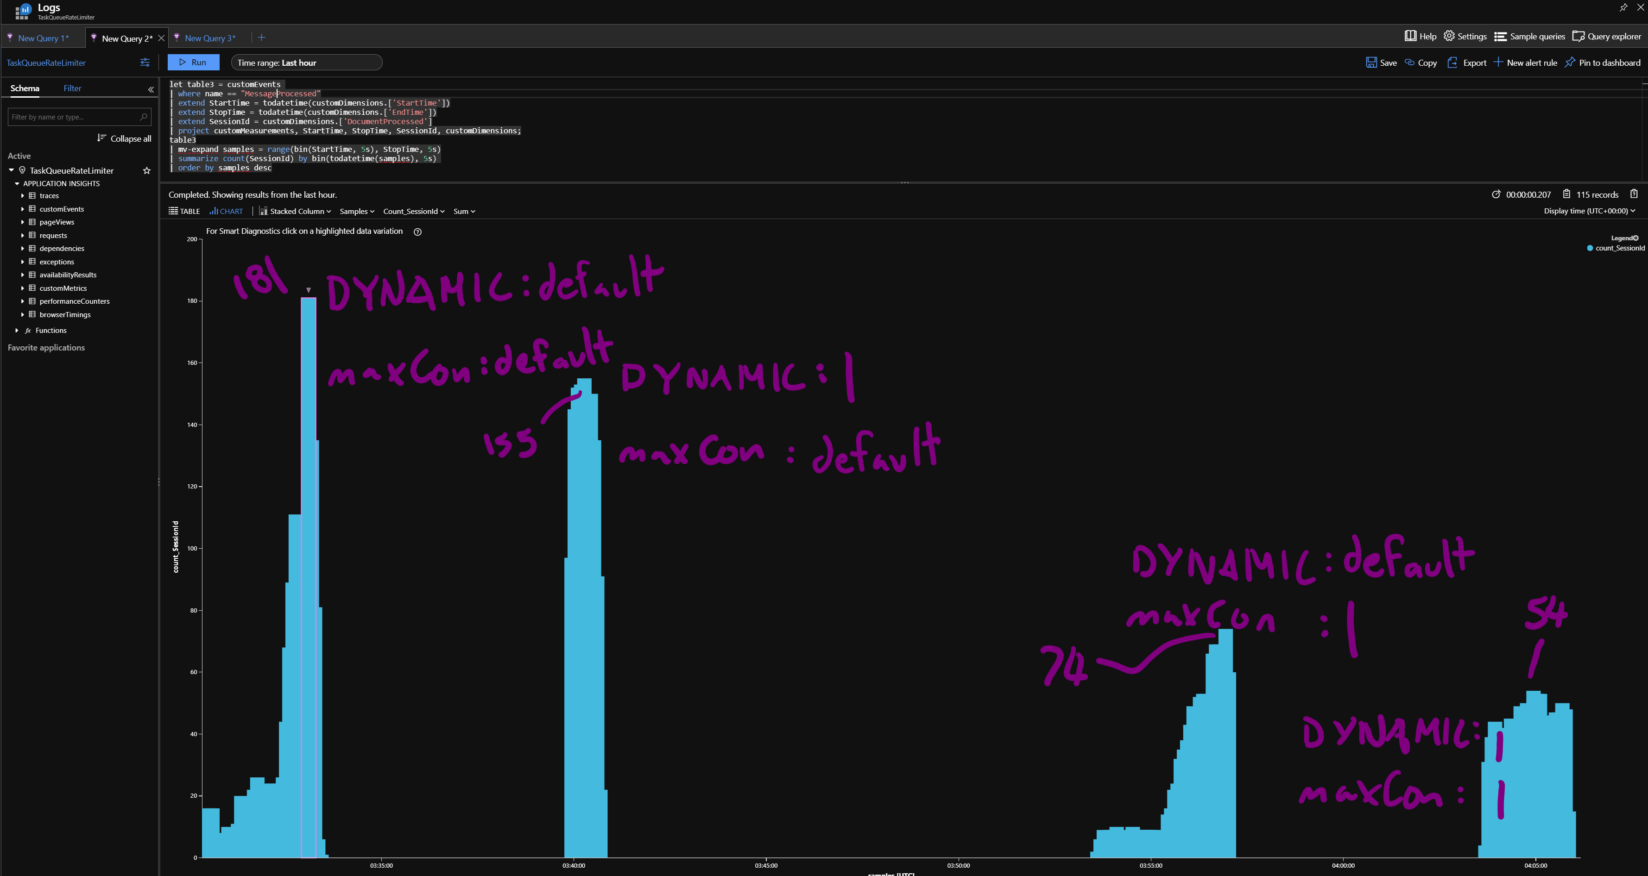Open the Filter tab in sidebar

coord(72,88)
